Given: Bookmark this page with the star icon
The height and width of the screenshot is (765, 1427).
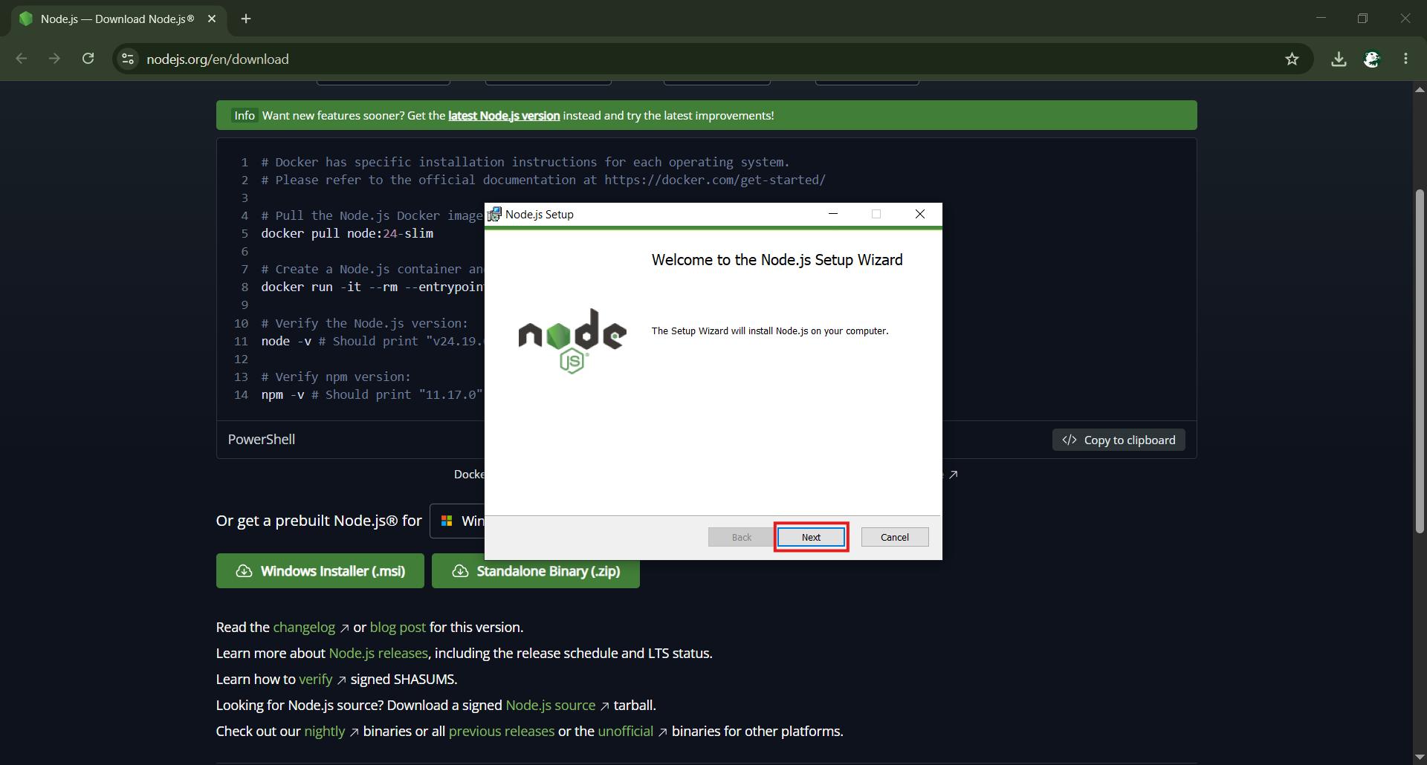Looking at the screenshot, I should coord(1292,59).
